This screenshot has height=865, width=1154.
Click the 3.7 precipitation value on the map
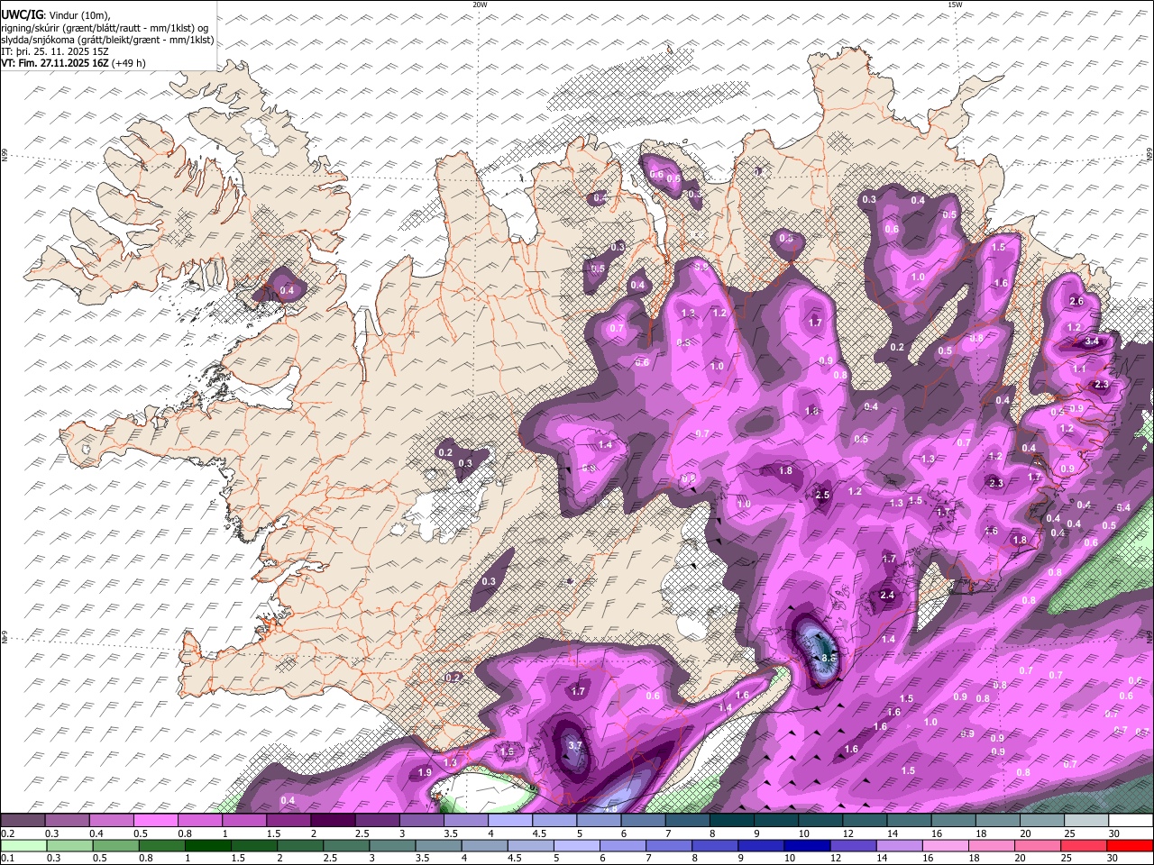point(575,746)
